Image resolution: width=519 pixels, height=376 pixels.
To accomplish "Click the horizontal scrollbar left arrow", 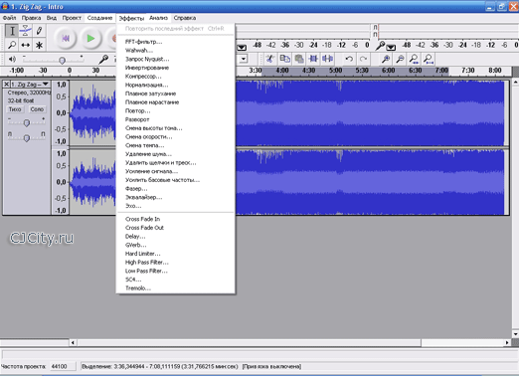I will pyautogui.click(x=73, y=342).
